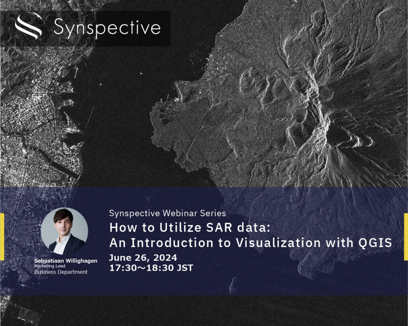Click the How to Utilize SAR data title

[190, 228]
